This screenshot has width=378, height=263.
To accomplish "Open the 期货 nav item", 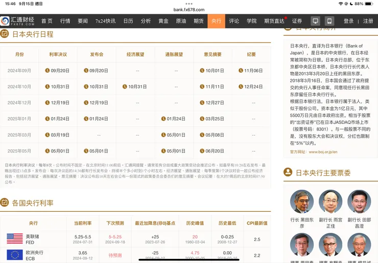I will tap(199, 21).
